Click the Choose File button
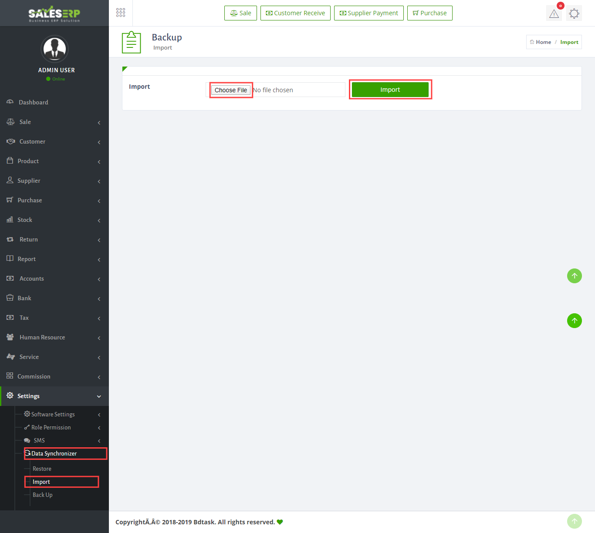The height and width of the screenshot is (533, 595). click(231, 90)
